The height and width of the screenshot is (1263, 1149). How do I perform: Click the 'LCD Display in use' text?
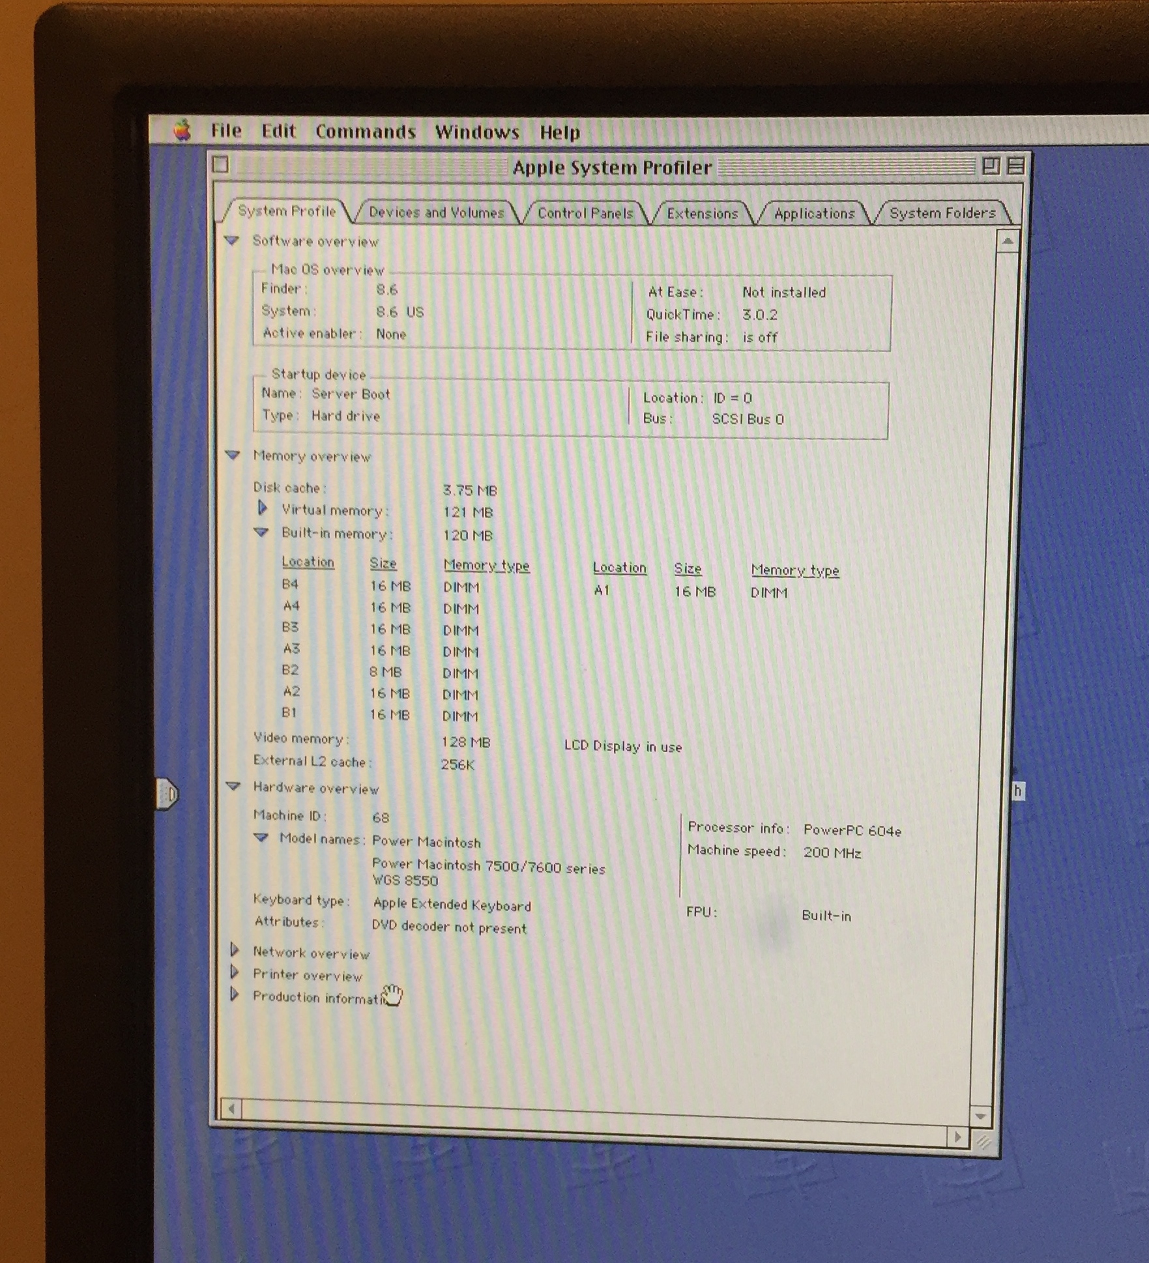click(623, 746)
